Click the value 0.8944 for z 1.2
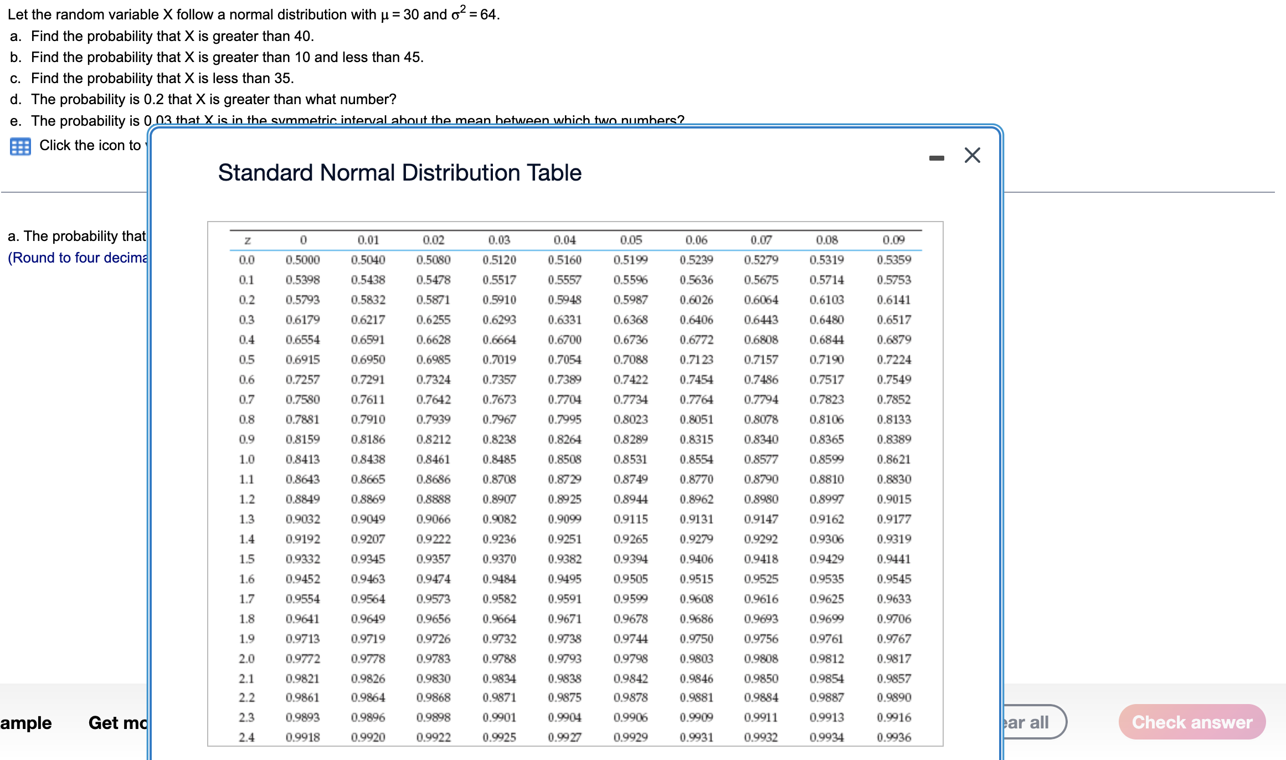The image size is (1286, 760). tap(632, 499)
